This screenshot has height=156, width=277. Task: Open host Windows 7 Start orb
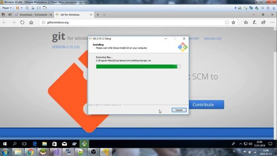(5, 152)
